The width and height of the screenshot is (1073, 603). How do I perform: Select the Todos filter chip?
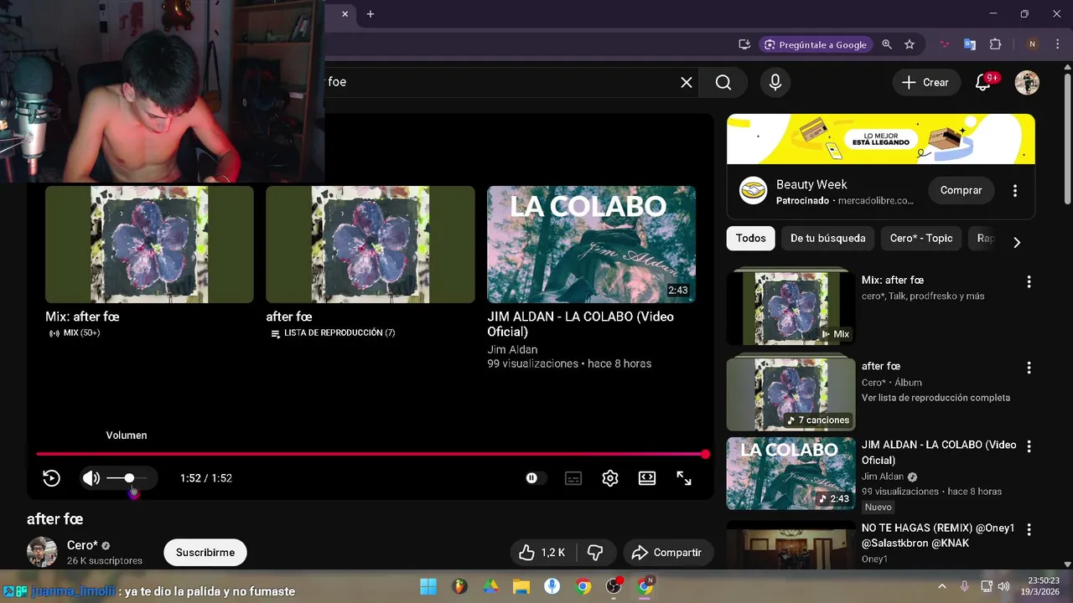coord(750,238)
